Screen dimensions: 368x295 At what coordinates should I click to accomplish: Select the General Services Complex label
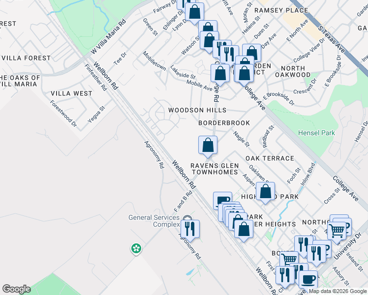154,221
